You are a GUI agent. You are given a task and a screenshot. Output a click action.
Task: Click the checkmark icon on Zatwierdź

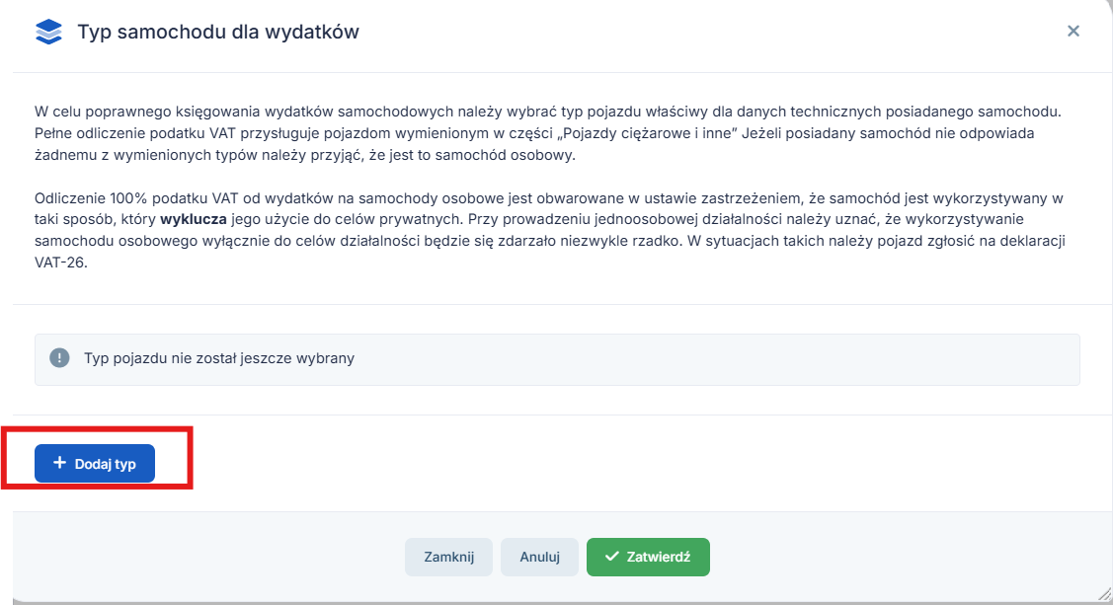coord(612,557)
